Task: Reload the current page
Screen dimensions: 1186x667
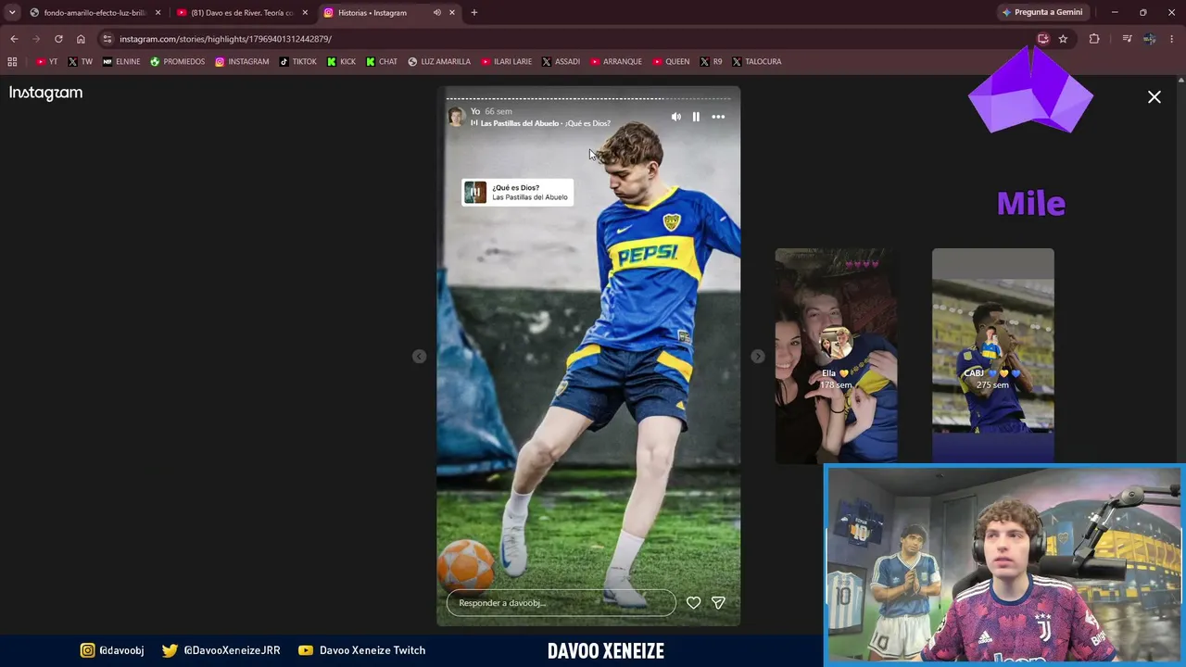Action: point(58,39)
